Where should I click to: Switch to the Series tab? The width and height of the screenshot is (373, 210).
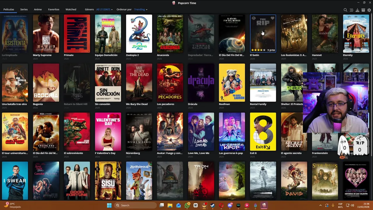[24, 9]
